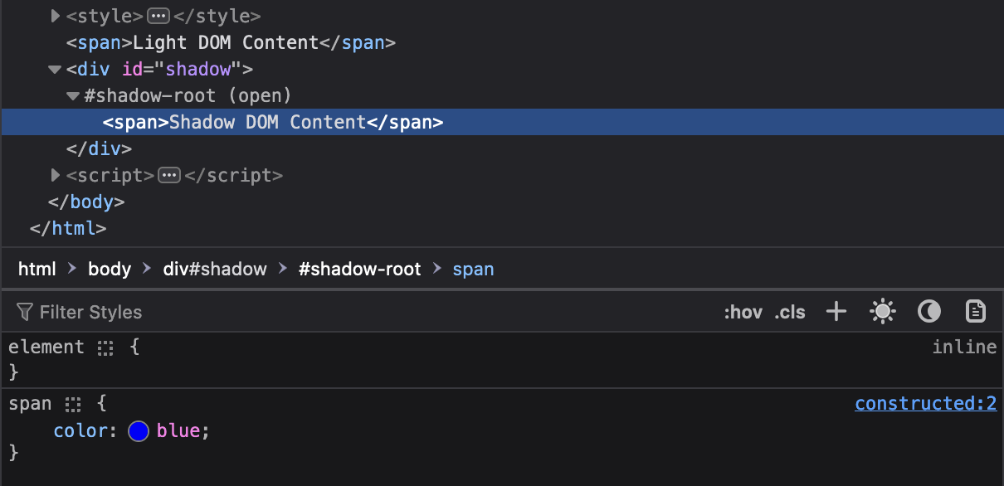Expand the collapsed style tag ellipsis badge

[x=158, y=16]
